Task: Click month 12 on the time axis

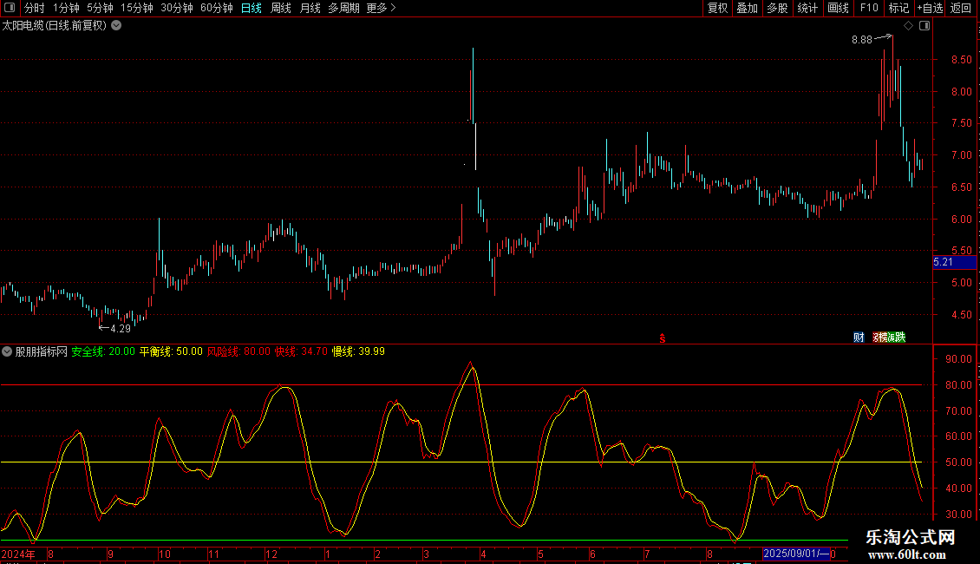Action: [x=271, y=554]
